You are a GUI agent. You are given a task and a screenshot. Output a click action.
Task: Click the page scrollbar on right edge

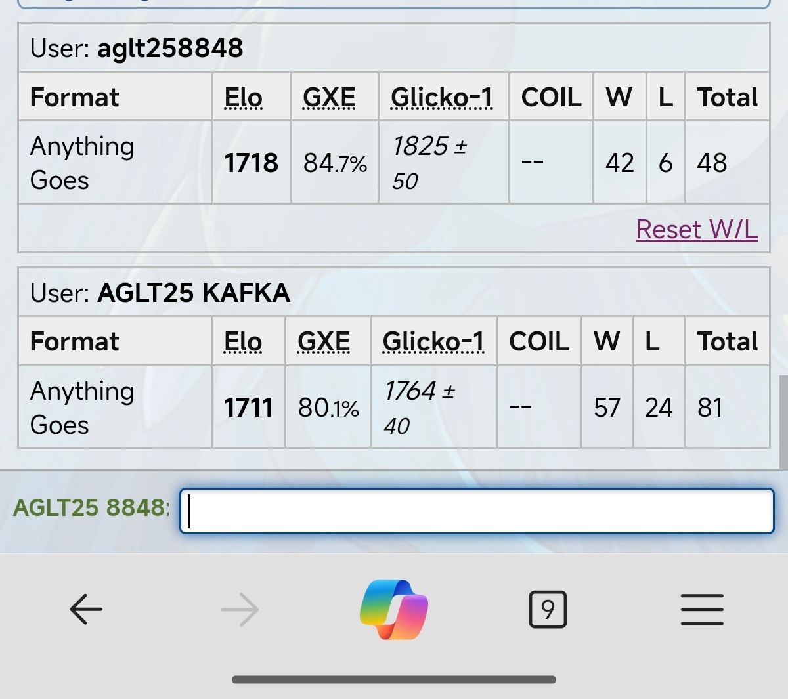tap(783, 420)
